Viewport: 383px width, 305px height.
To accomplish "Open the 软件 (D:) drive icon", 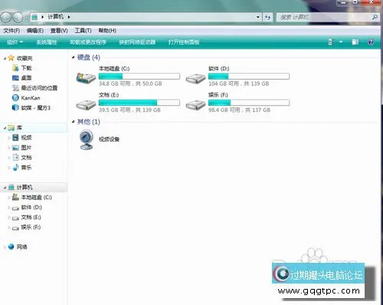I will click(x=195, y=78).
